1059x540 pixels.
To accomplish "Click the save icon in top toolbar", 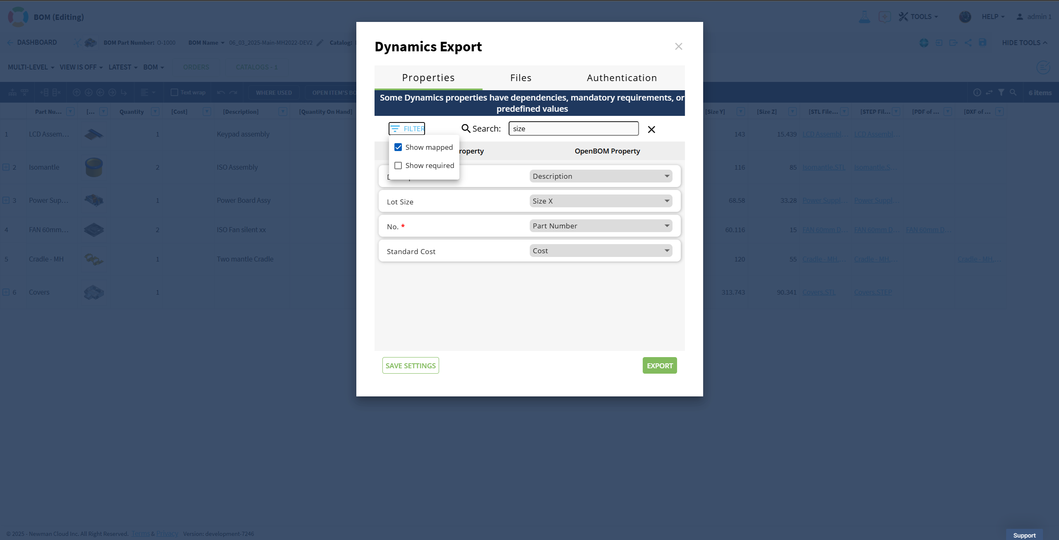I will (x=982, y=43).
